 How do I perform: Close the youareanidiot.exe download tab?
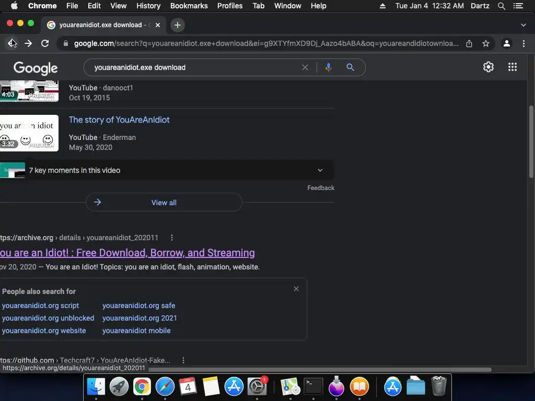tap(158, 25)
